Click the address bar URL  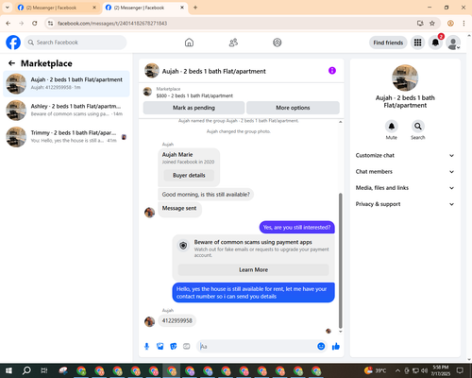pyautogui.click(x=112, y=24)
